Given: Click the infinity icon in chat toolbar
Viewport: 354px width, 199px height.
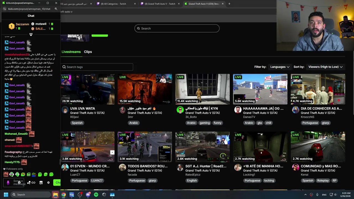Looking at the screenshot, I should (33, 182).
